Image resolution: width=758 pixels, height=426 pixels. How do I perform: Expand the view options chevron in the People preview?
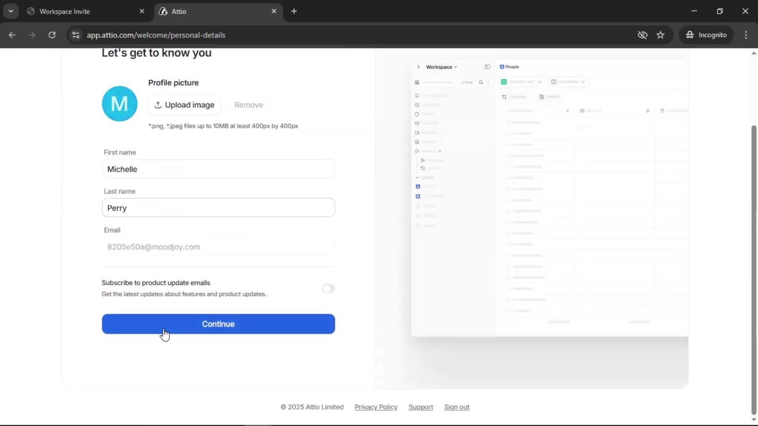coord(540,82)
